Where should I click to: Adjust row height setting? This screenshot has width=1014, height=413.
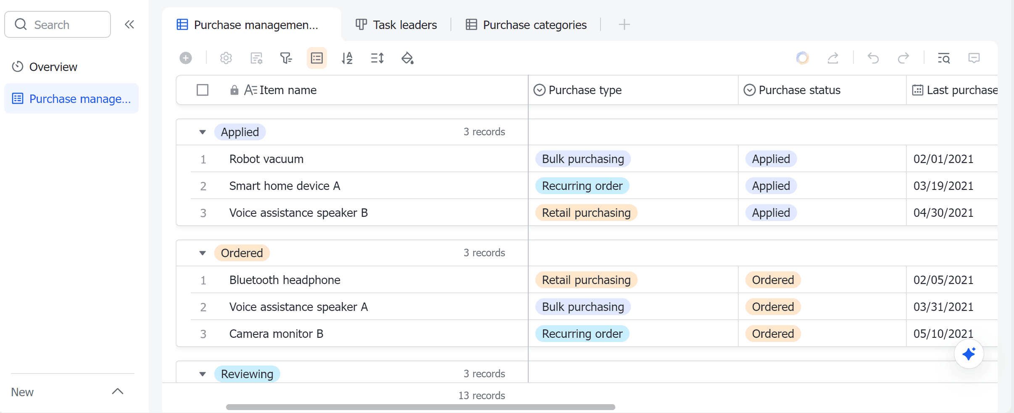point(377,58)
